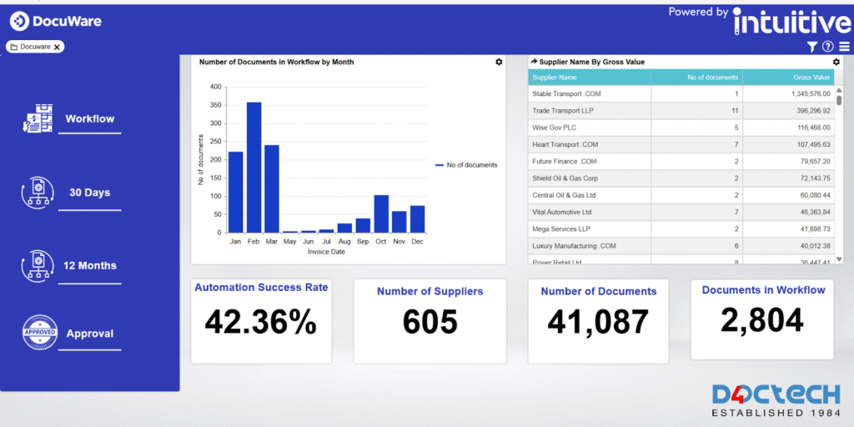This screenshot has height=427, width=854.
Task: Click the Workflow invoice documents icon
Action: click(x=37, y=119)
